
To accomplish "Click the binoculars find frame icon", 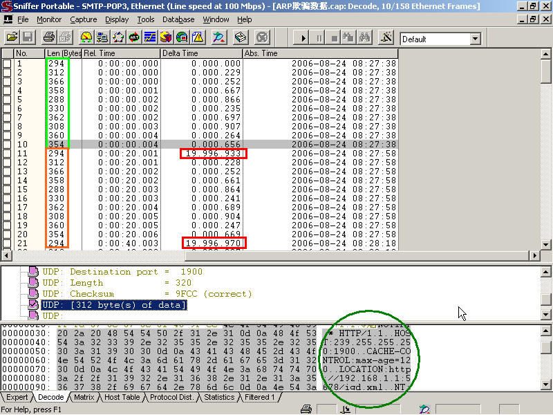I will pos(366,37).
